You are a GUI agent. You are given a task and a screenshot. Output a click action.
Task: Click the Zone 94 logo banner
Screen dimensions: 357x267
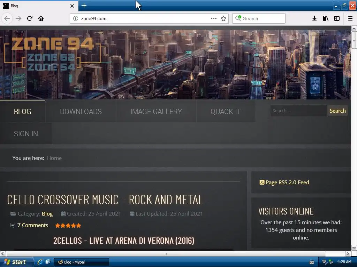pyautogui.click(x=53, y=54)
